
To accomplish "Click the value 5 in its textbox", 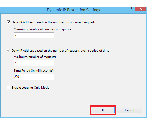I will click(x=15, y=35).
